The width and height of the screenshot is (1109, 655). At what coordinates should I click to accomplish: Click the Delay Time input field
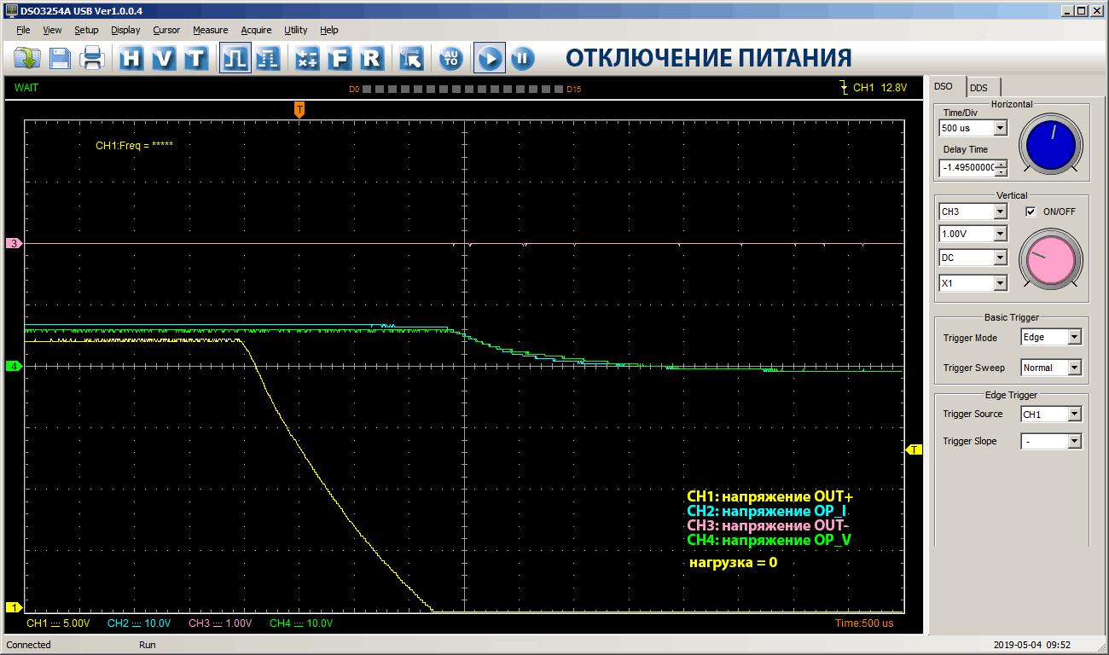[967, 168]
